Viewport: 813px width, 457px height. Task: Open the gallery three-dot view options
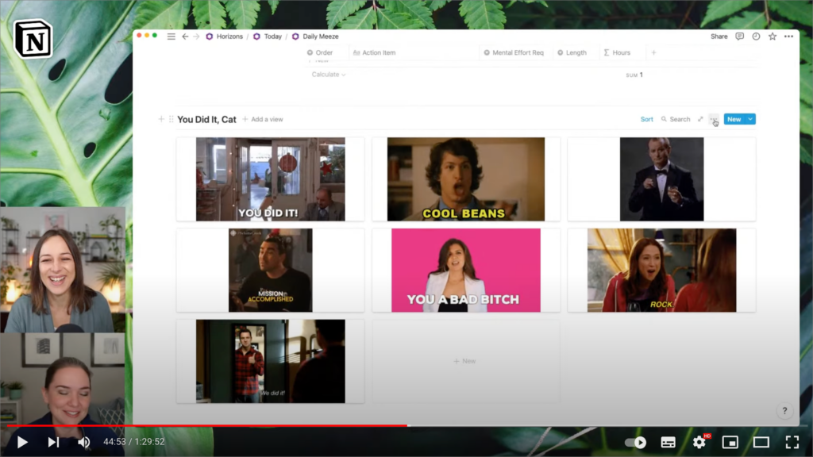714,119
